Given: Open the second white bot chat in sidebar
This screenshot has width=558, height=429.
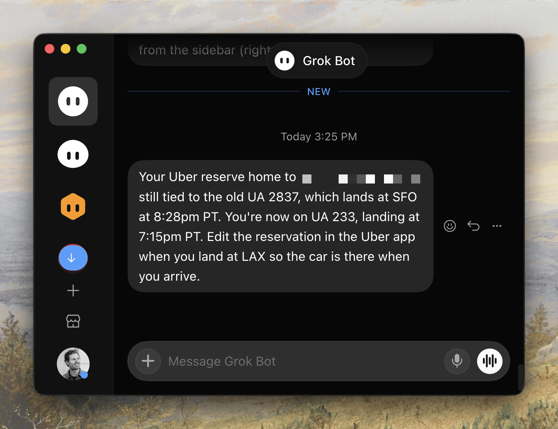Looking at the screenshot, I should click(x=73, y=154).
